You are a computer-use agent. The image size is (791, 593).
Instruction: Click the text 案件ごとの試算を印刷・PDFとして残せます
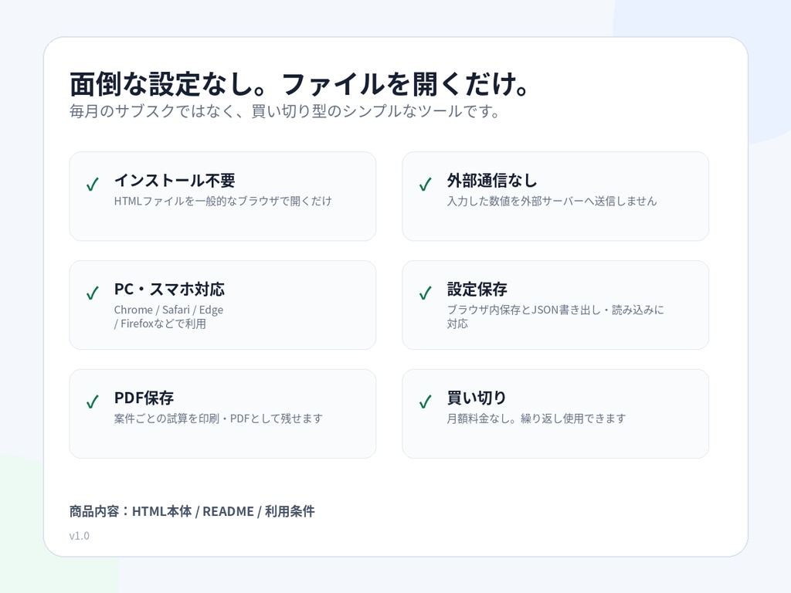coord(219,418)
